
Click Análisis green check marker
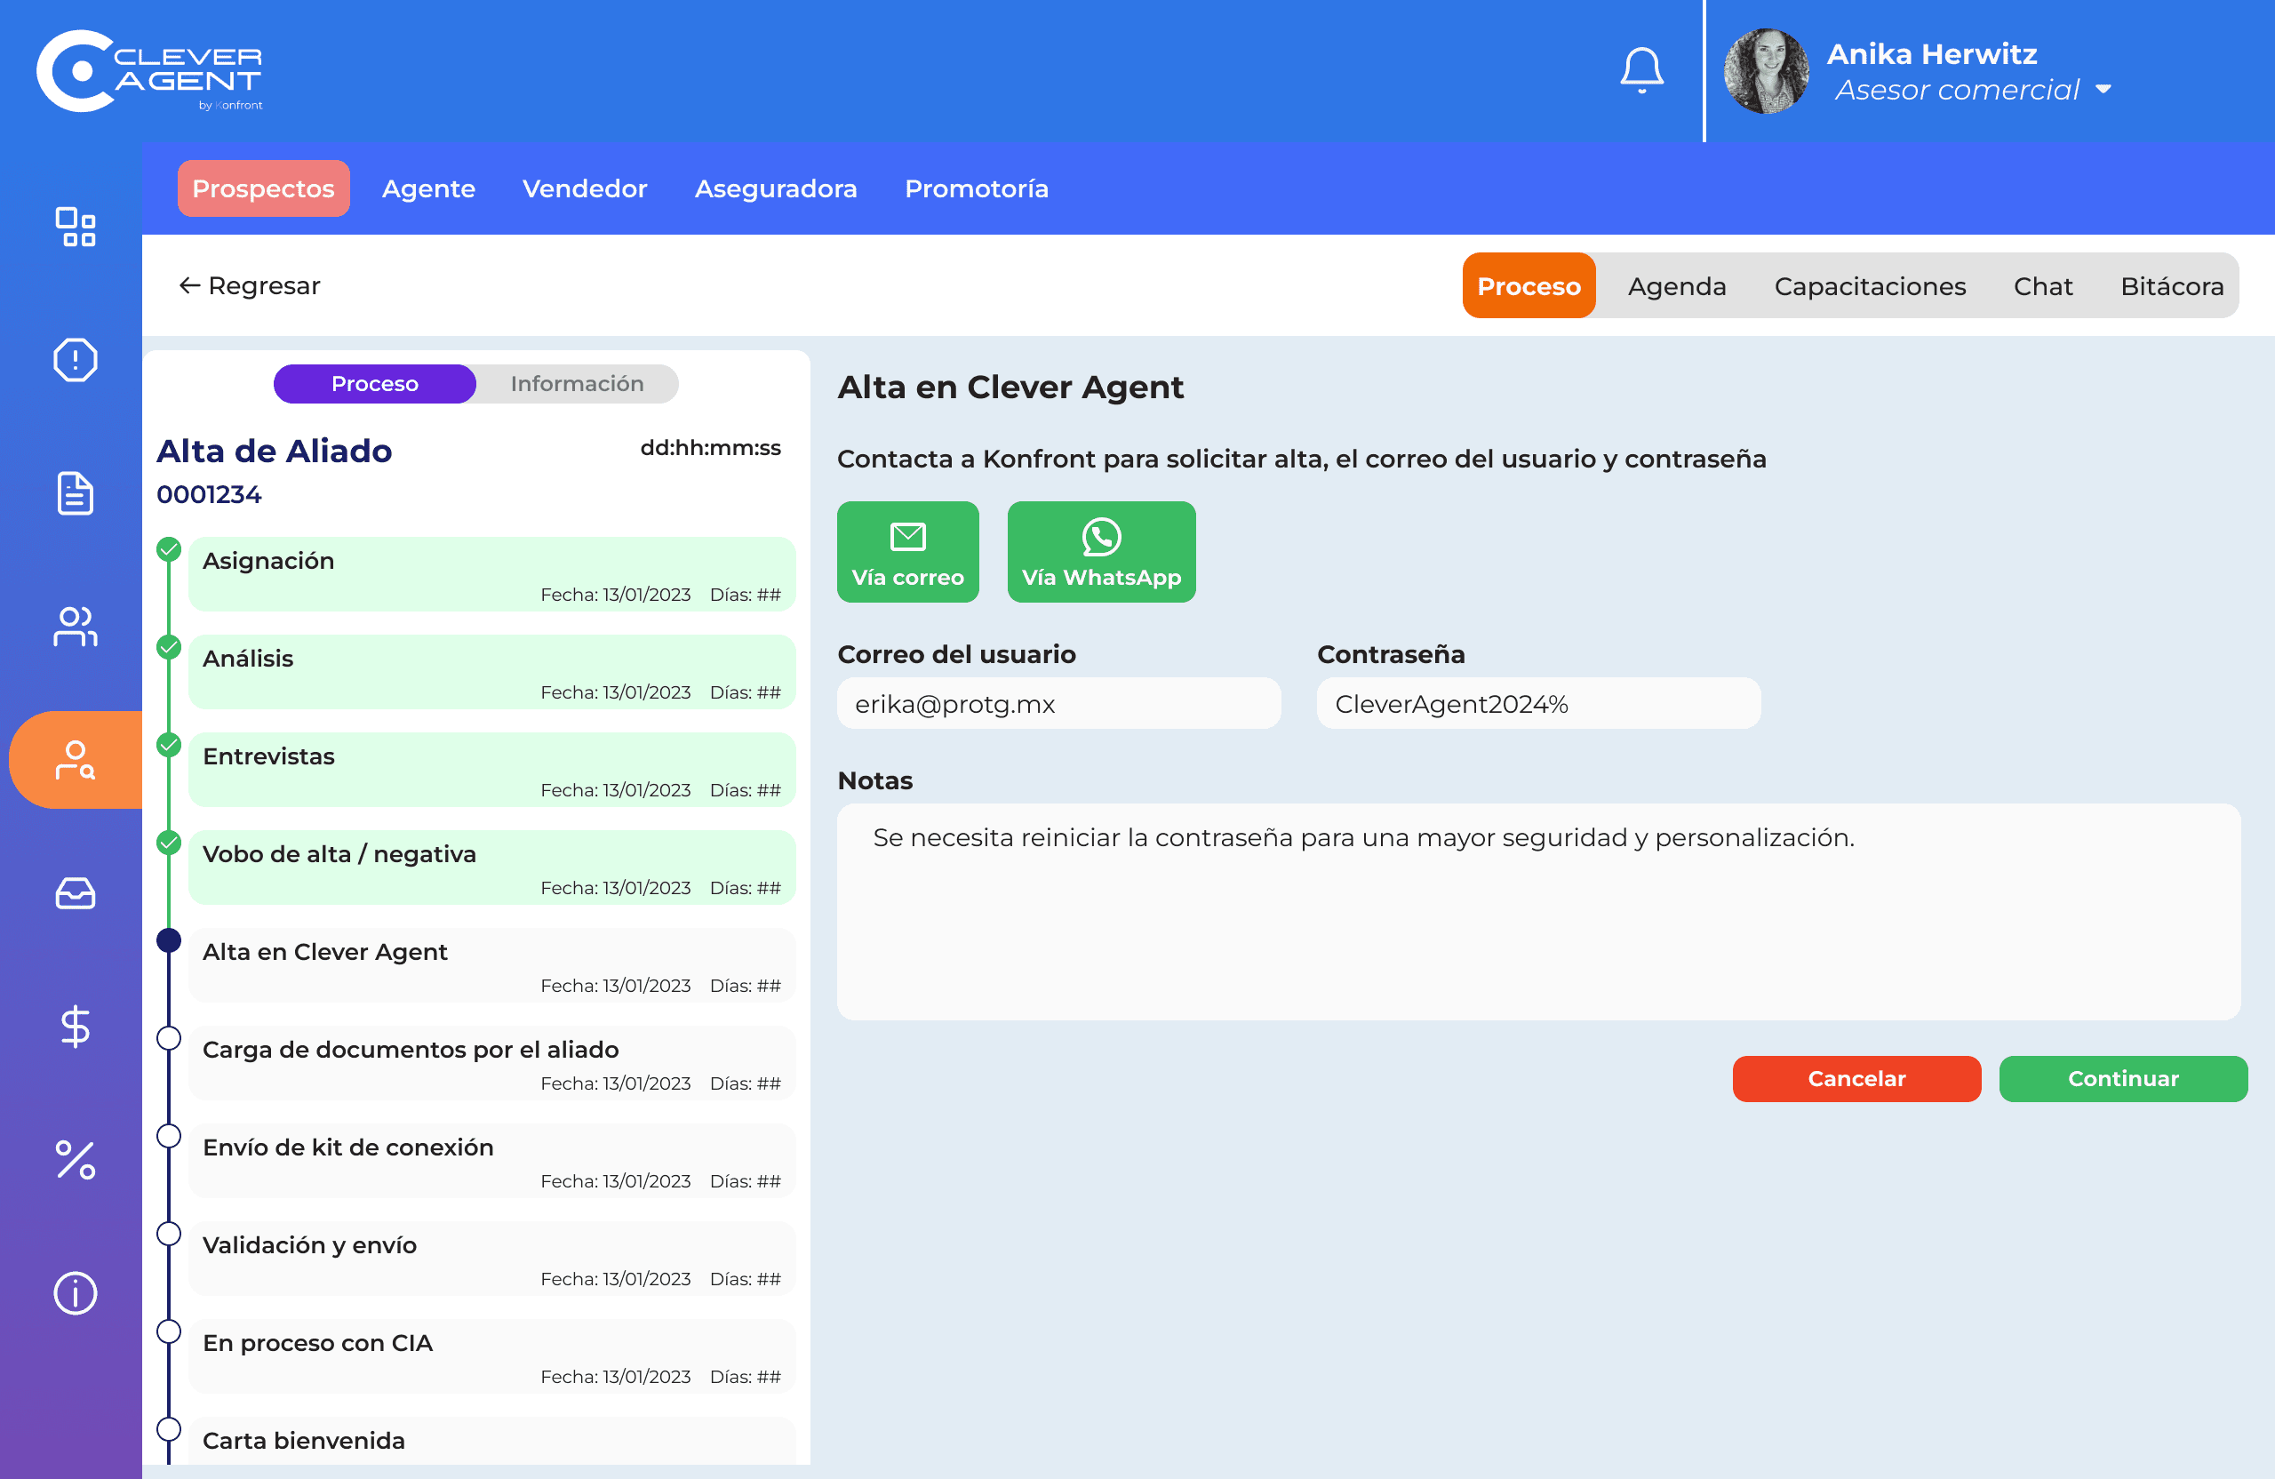pyautogui.click(x=169, y=647)
